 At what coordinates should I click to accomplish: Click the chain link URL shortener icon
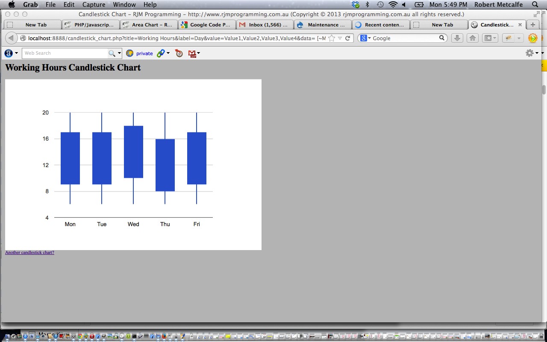click(x=161, y=53)
